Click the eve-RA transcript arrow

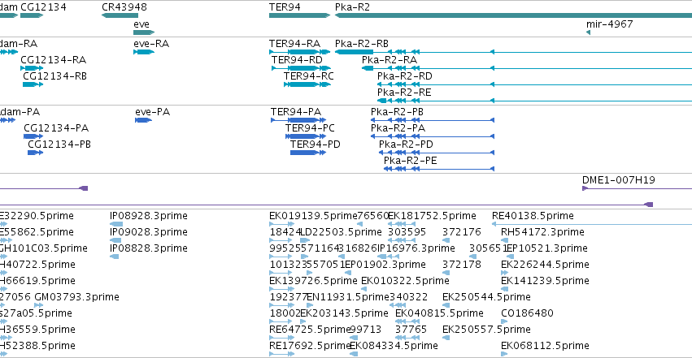pos(144,52)
